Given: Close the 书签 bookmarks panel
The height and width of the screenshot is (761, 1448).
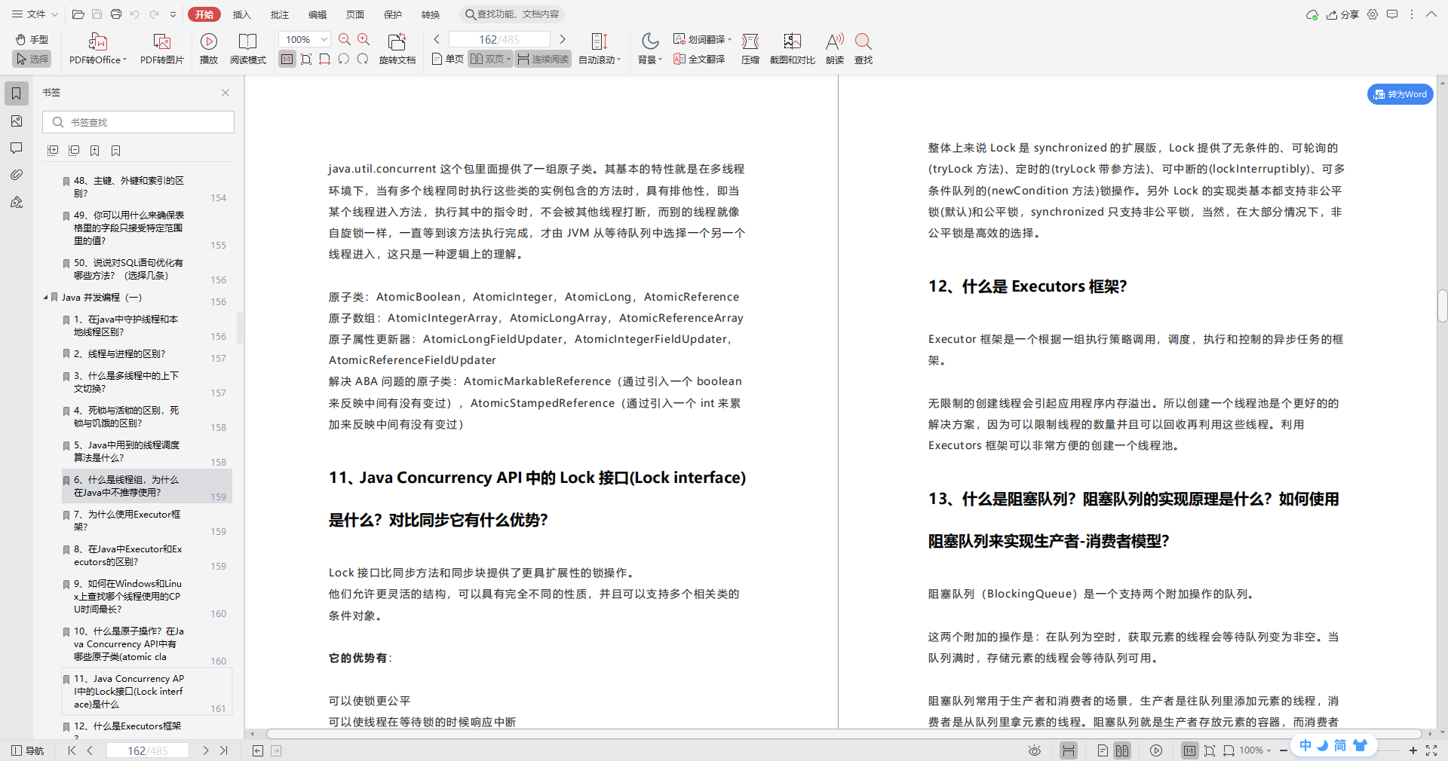Looking at the screenshot, I should click(x=225, y=93).
